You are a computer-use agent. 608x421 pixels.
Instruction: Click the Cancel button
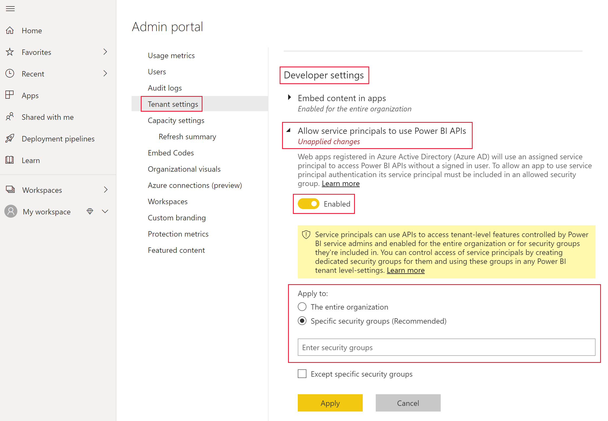click(x=408, y=403)
